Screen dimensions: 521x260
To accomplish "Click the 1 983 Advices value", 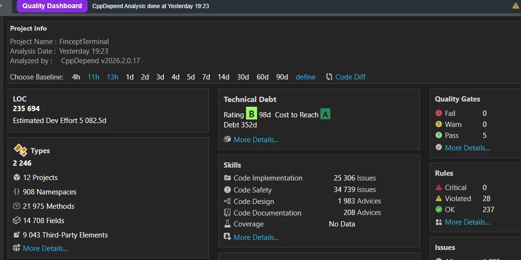I will [x=359, y=201].
